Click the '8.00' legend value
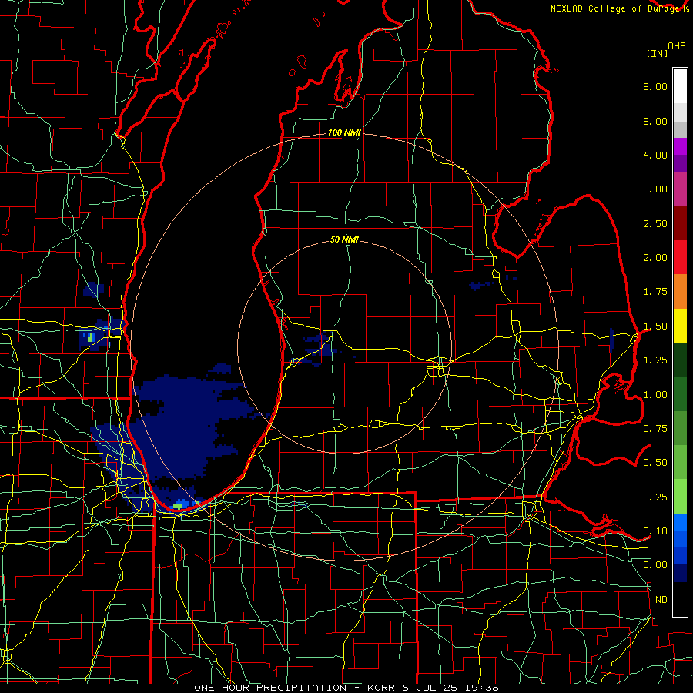Image resolution: width=693 pixels, height=693 pixels. pyautogui.click(x=655, y=86)
